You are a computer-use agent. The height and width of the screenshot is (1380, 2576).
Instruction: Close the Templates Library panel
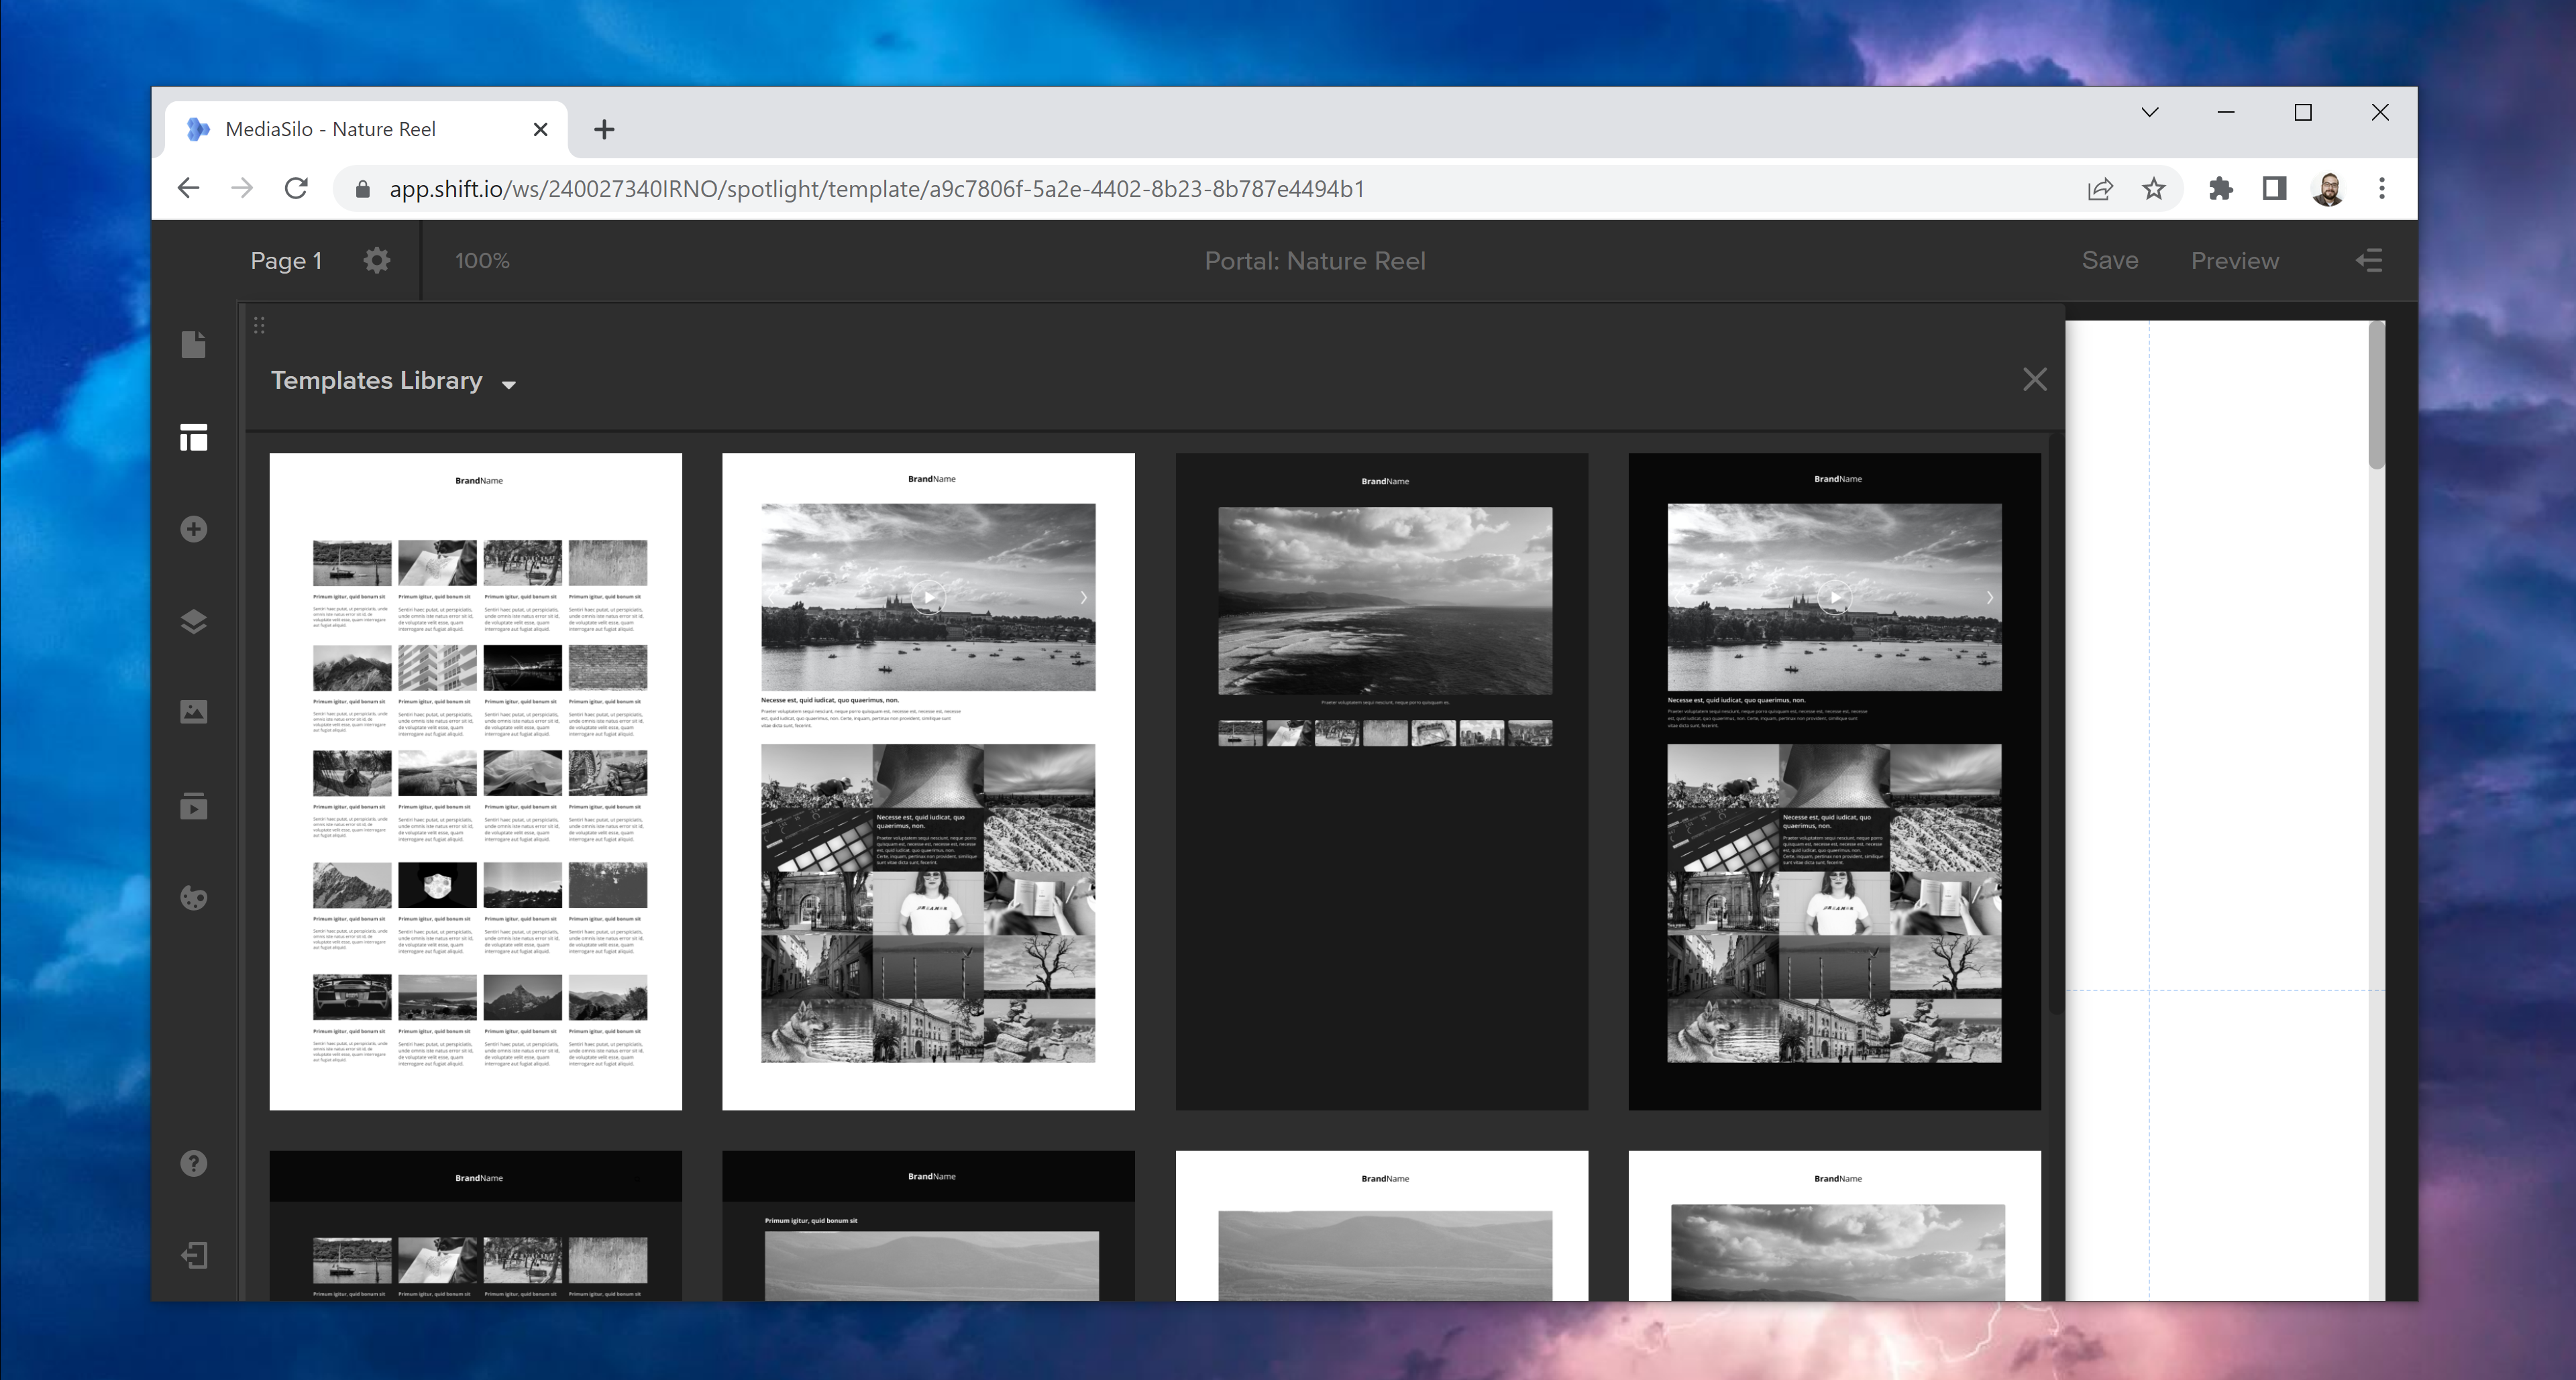[x=2034, y=380]
